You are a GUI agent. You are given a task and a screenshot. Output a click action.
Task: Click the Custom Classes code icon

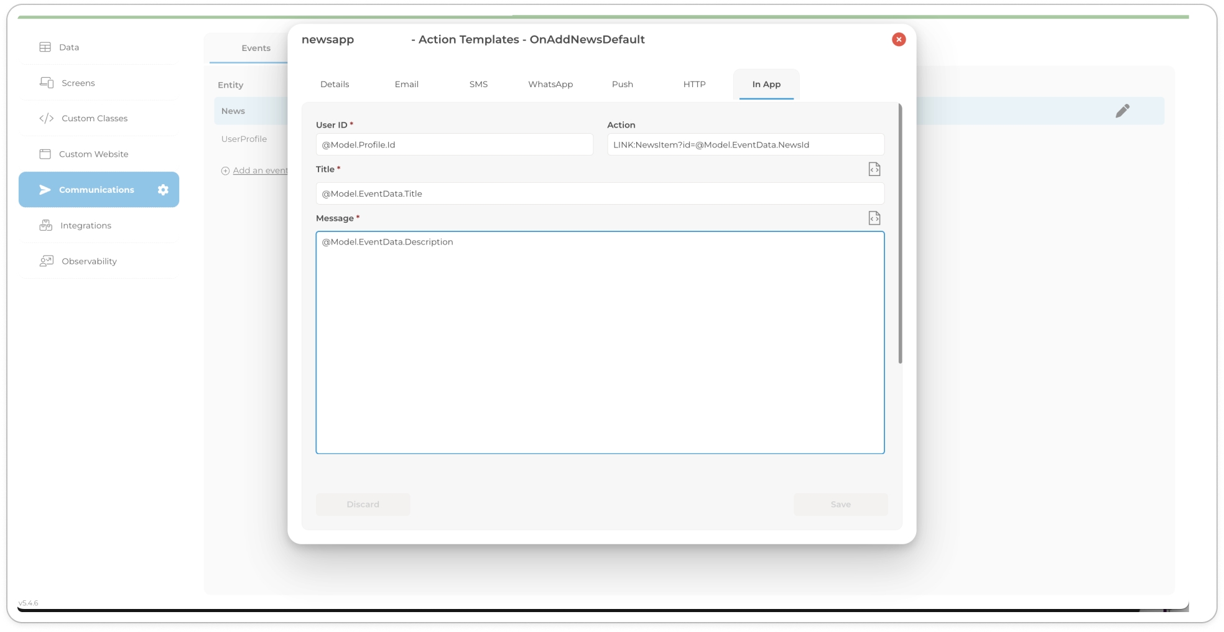(47, 118)
